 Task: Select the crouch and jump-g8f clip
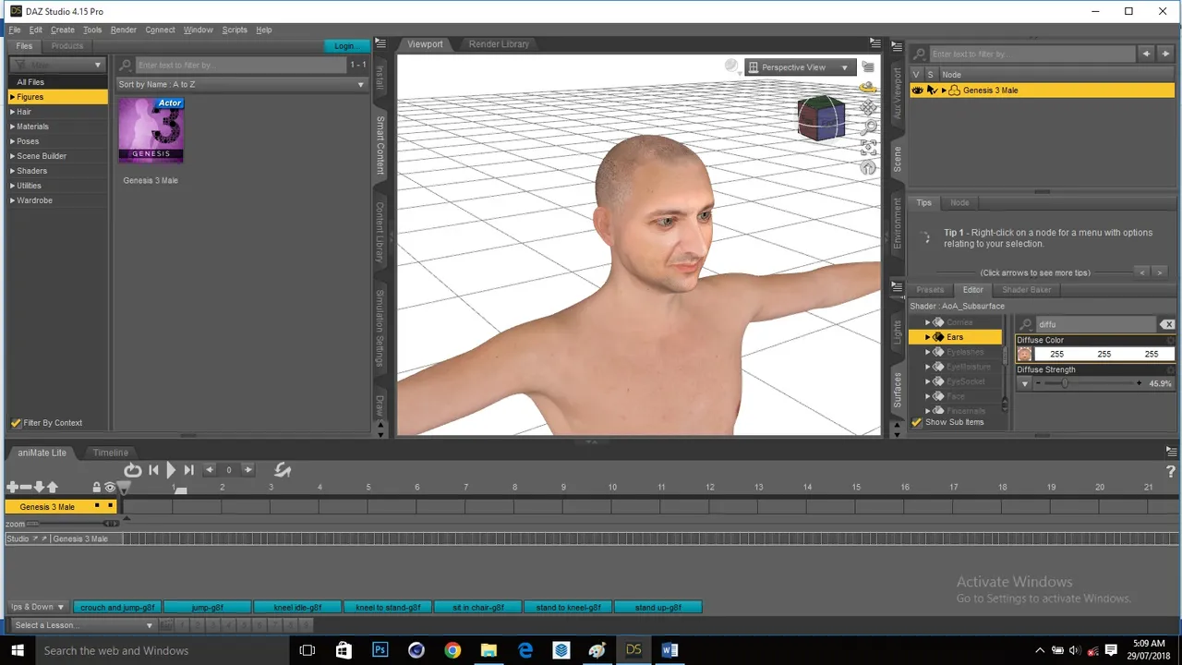pos(117,608)
